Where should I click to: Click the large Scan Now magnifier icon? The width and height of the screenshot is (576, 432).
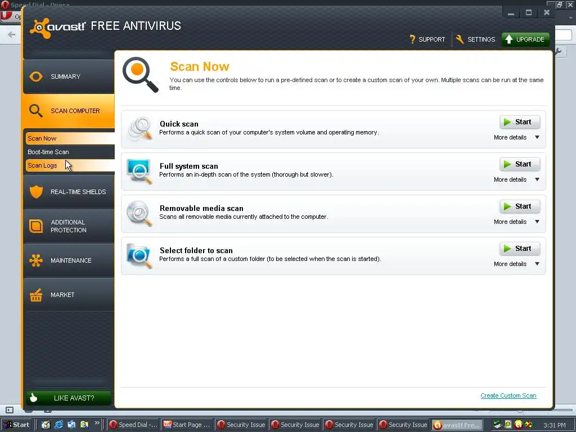[x=140, y=75]
